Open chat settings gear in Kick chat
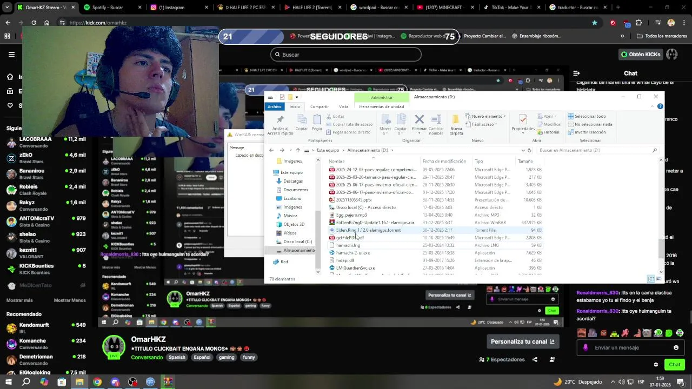The height and width of the screenshot is (389, 692). point(656,365)
